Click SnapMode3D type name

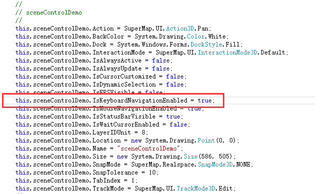(215, 164)
